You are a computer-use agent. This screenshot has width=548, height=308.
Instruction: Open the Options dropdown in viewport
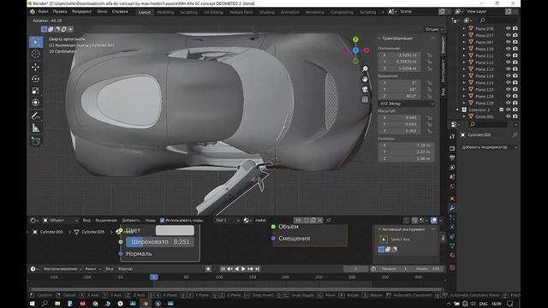(434, 29)
